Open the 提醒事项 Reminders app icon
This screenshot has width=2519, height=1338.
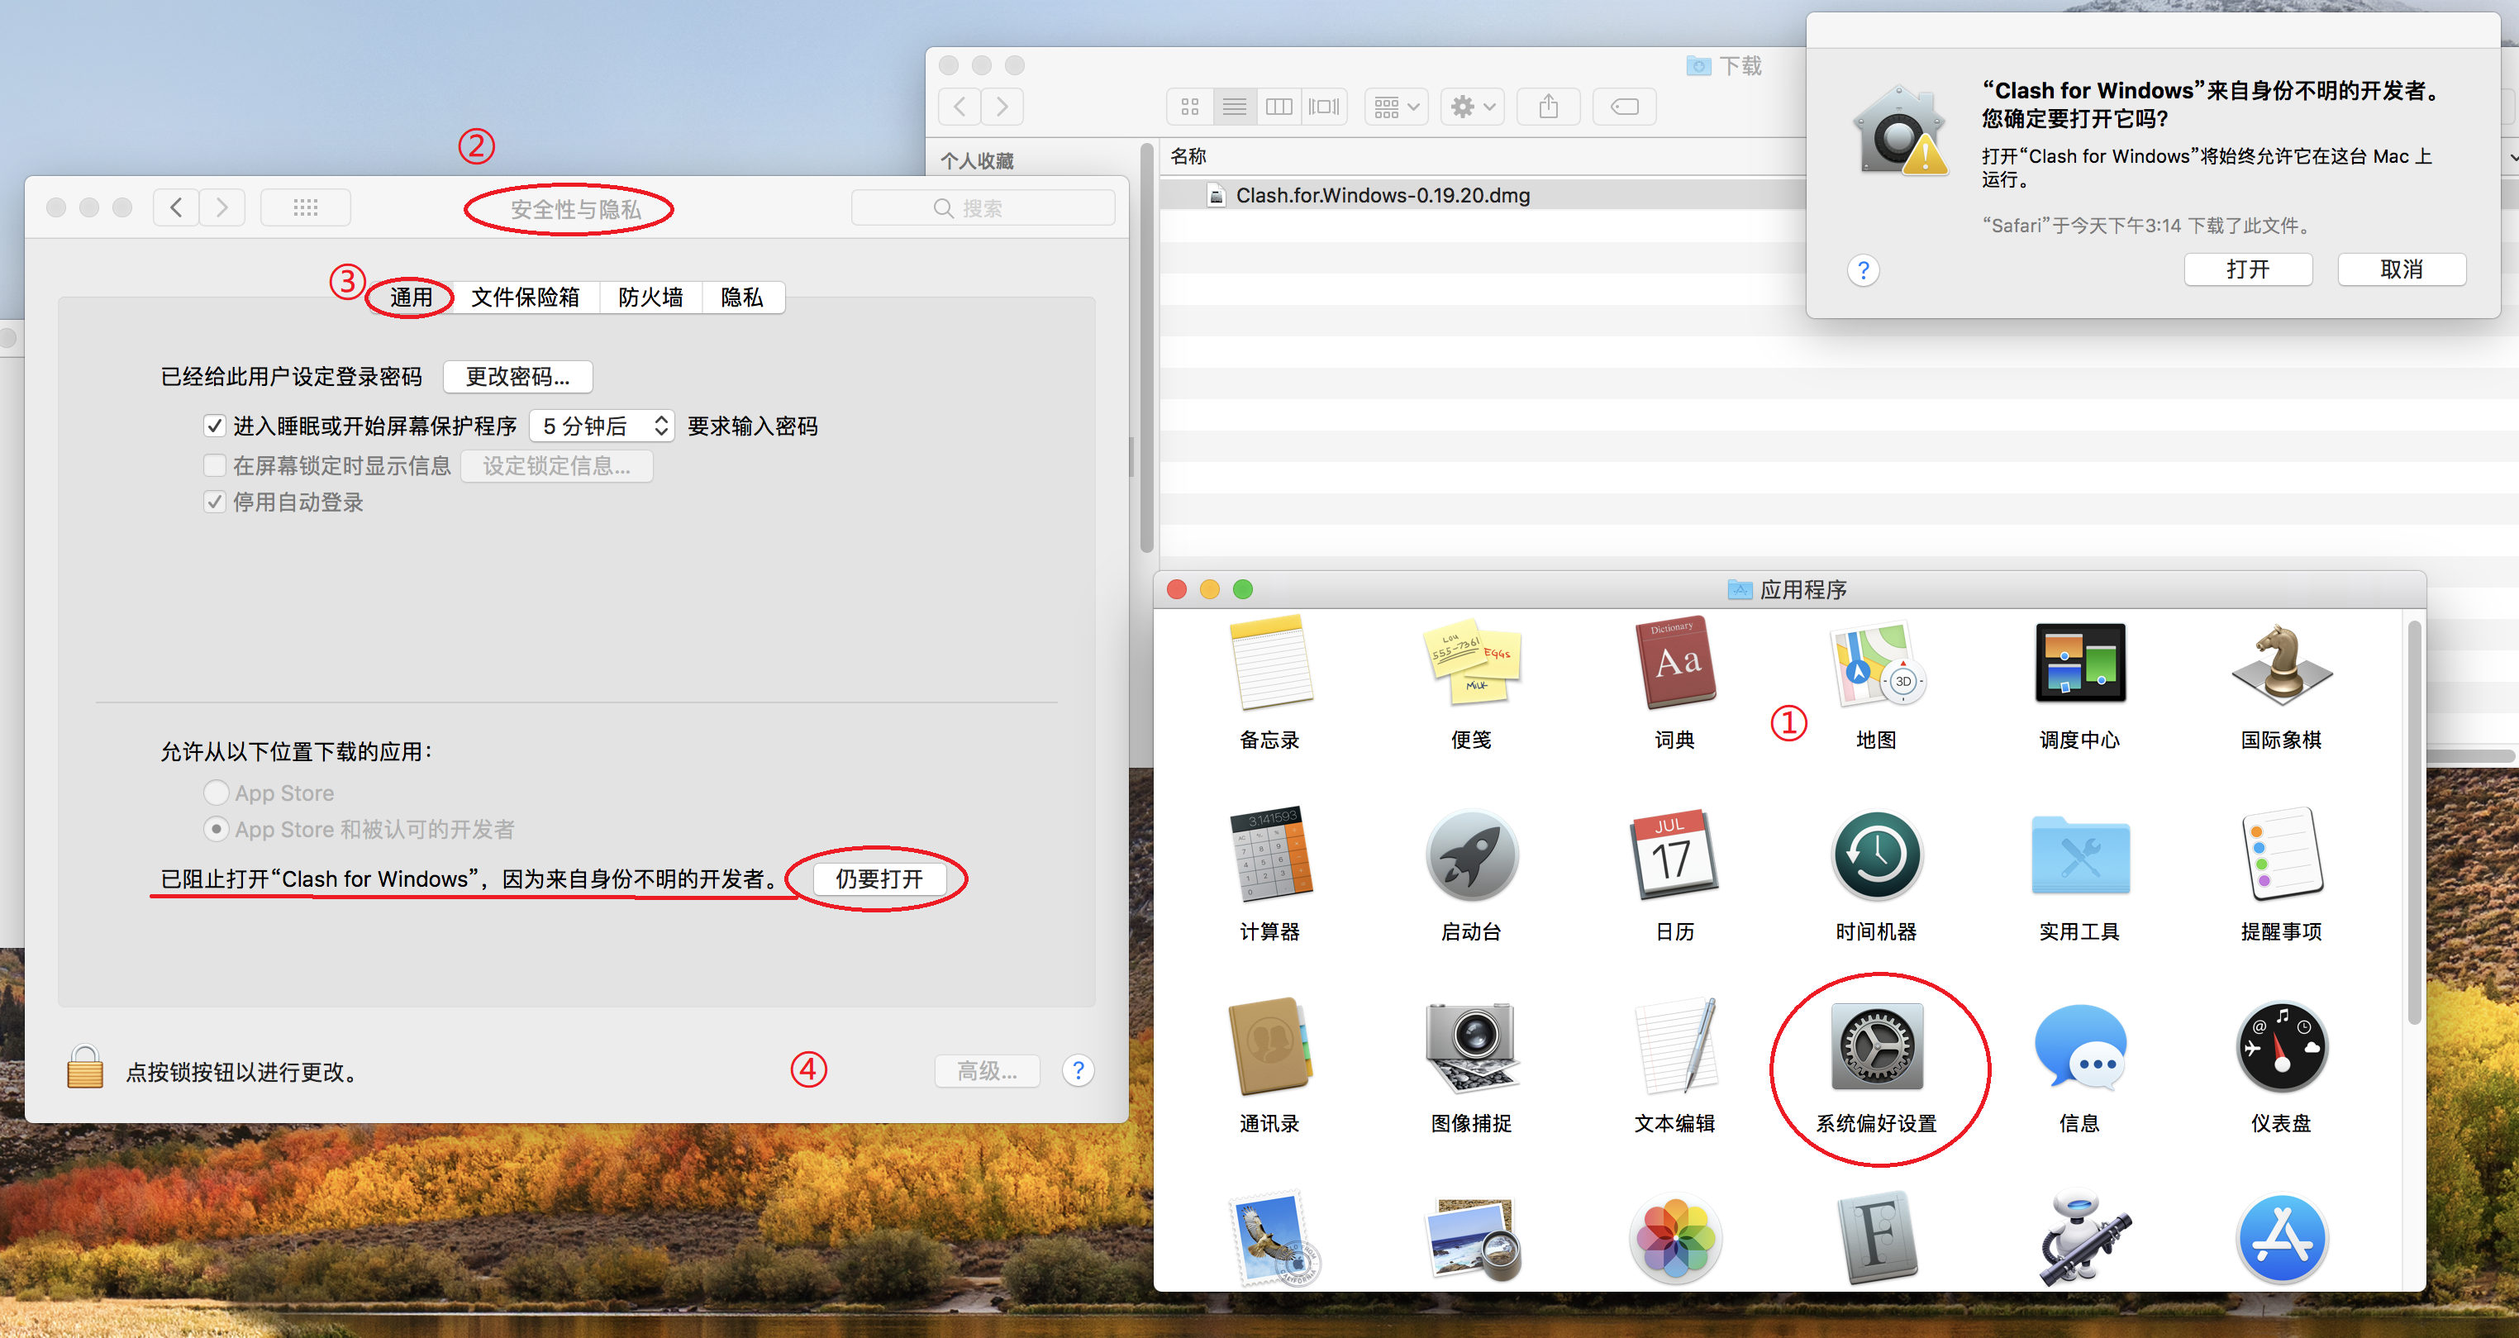coord(2281,854)
